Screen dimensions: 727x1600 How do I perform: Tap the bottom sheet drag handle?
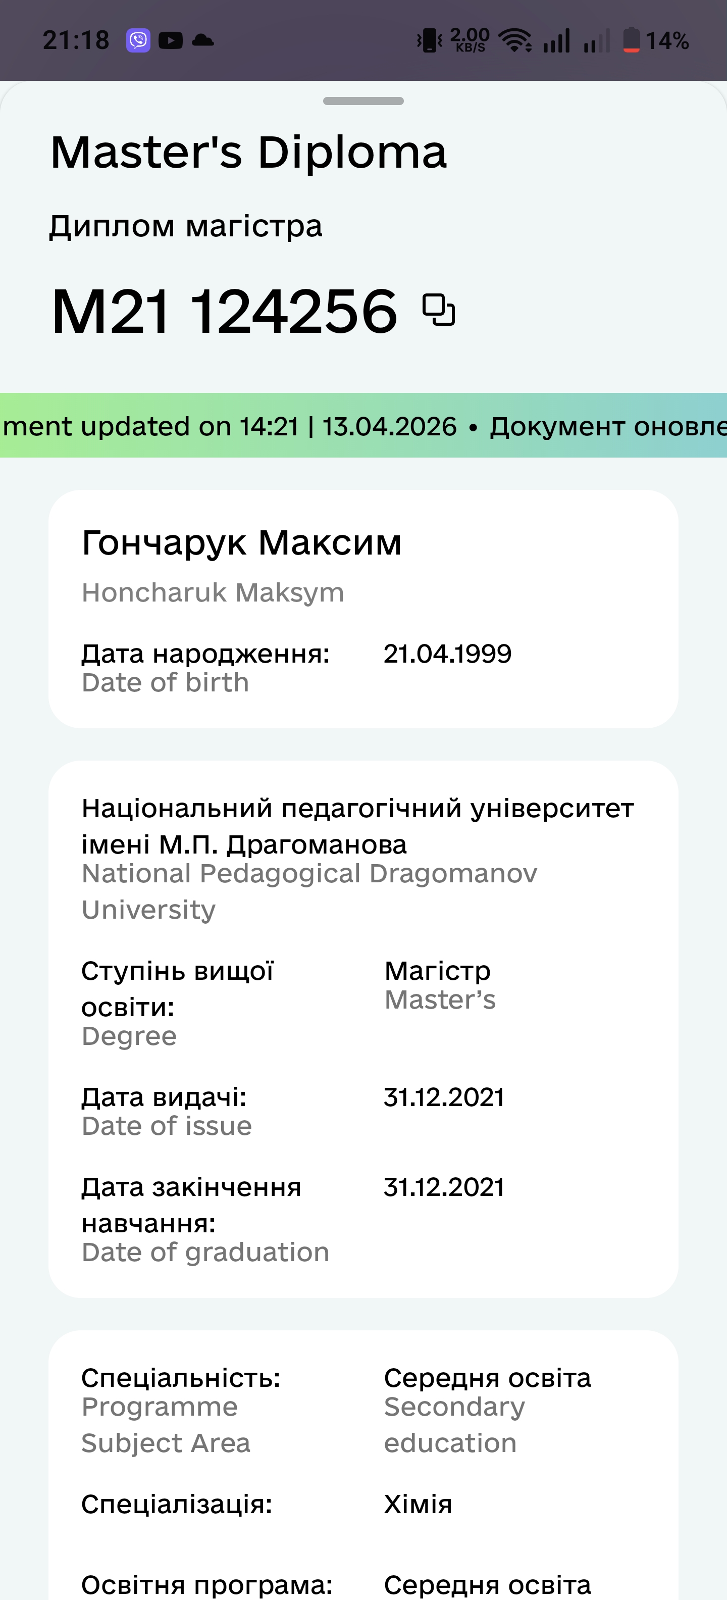363,101
